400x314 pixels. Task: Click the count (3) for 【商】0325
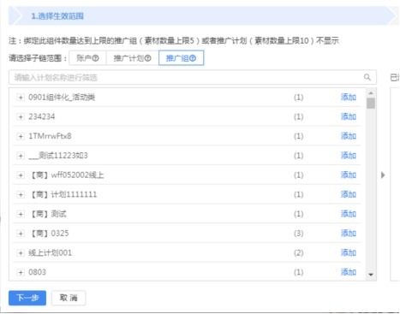coord(299,234)
